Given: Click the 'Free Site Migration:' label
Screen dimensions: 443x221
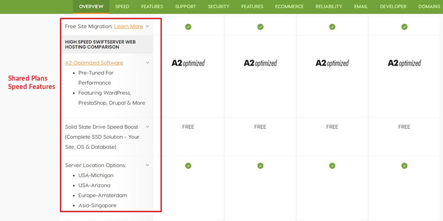Looking at the screenshot, I should coord(89,26).
